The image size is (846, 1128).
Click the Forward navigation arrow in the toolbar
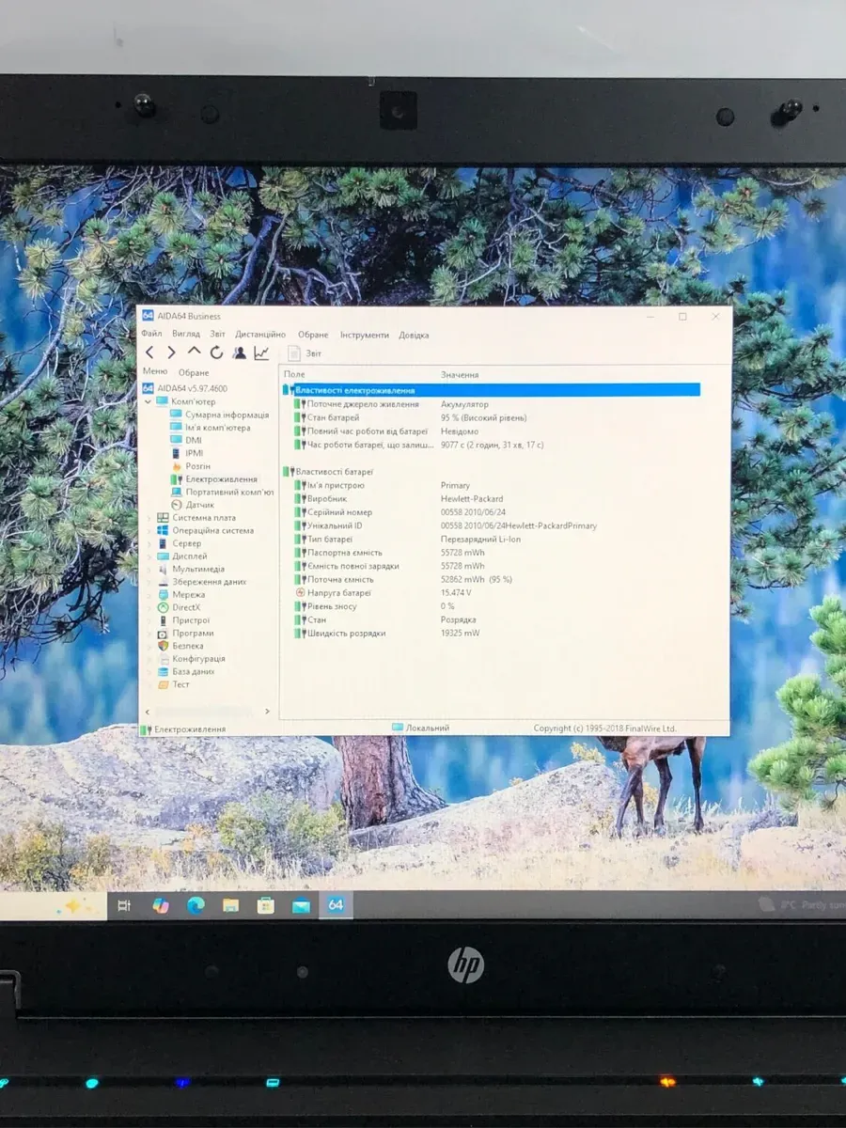171,352
